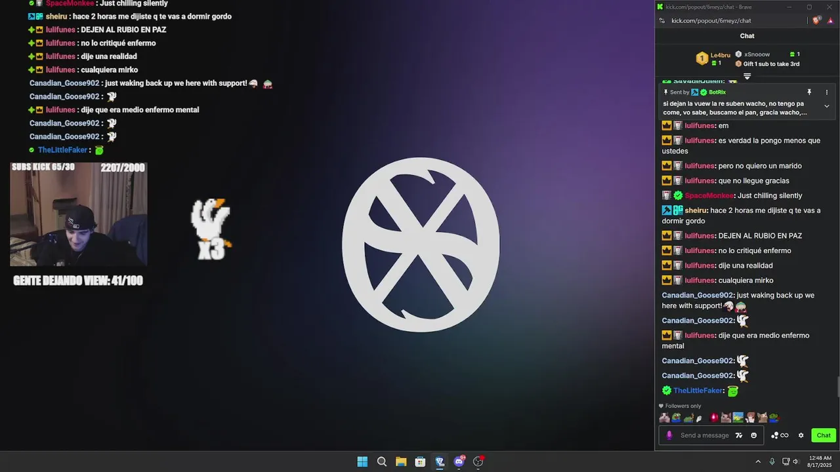The image size is (840, 472).
Task: Click 'cualquiera mirko' message in popout chat
Action: tap(745, 280)
